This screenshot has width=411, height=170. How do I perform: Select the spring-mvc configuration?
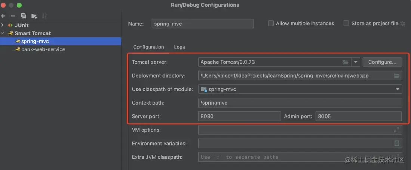(61, 41)
